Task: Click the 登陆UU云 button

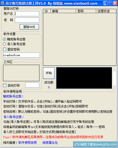Action: 29,27
